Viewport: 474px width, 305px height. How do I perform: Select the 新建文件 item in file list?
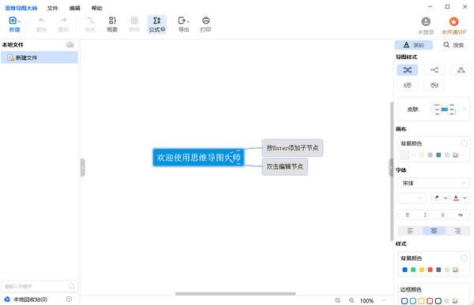pos(39,58)
